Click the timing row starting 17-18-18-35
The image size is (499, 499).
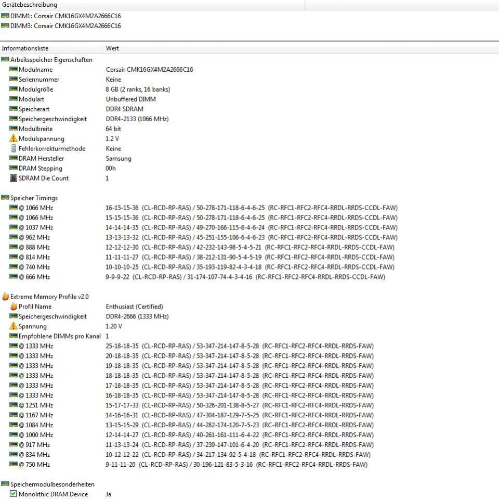click(x=240, y=386)
